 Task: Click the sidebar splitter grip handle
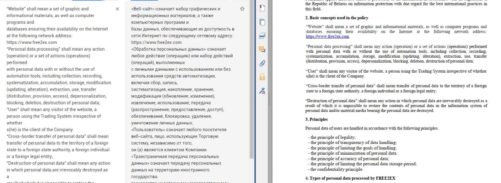click(x=269, y=98)
